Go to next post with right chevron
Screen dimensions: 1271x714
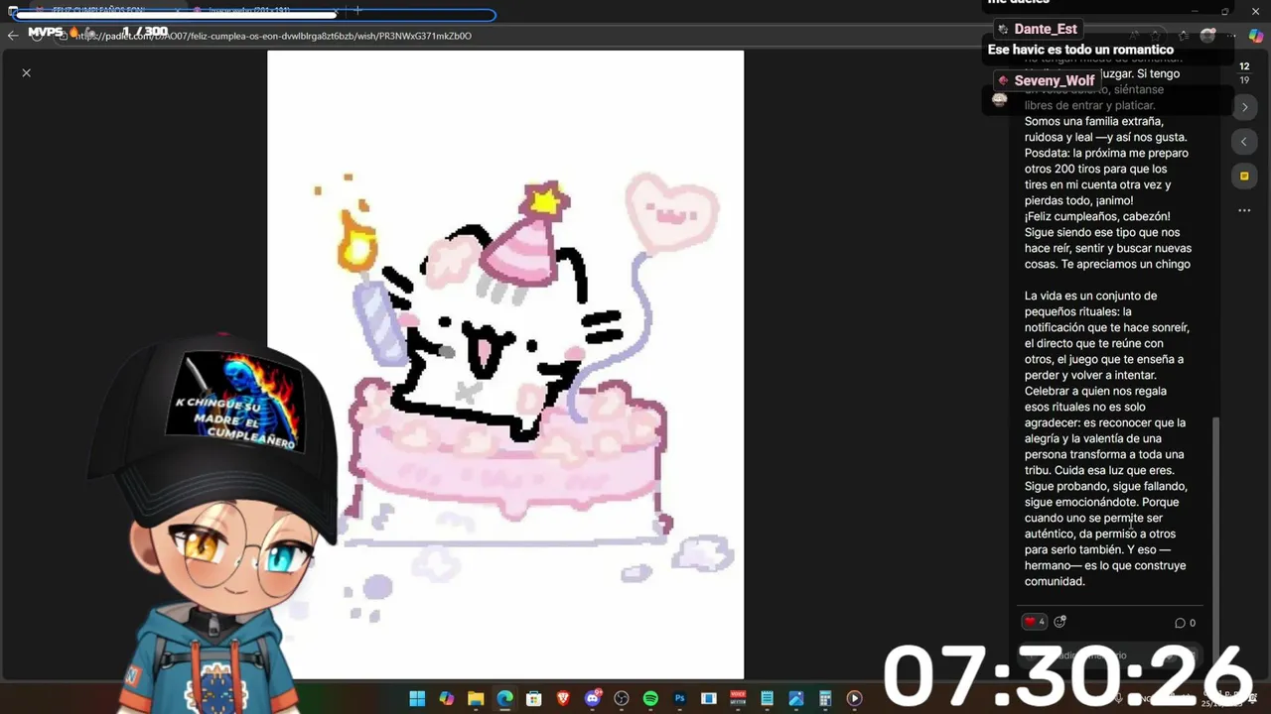pos(1244,107)
